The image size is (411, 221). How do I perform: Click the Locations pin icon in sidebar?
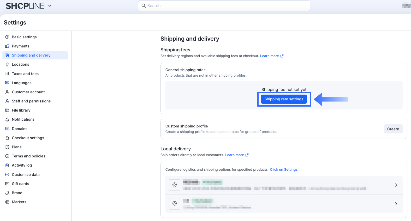[7, 64]
